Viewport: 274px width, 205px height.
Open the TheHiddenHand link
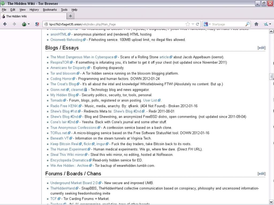click(x=63, y=188)
